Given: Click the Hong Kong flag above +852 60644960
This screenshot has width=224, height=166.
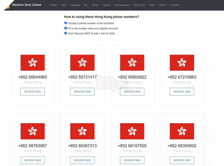Looking at the screenshot, I should (x=32, y=63).
